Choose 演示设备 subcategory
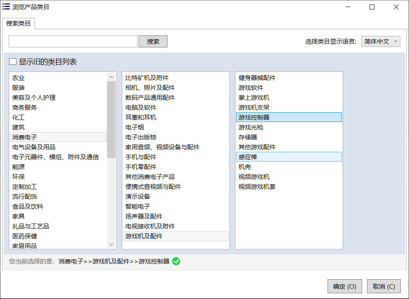Image resolution: width=409 pixels, height=299 pixels. tap(176, 197)
